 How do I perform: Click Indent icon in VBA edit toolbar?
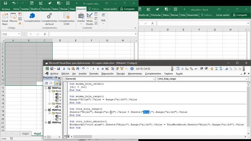202,69
